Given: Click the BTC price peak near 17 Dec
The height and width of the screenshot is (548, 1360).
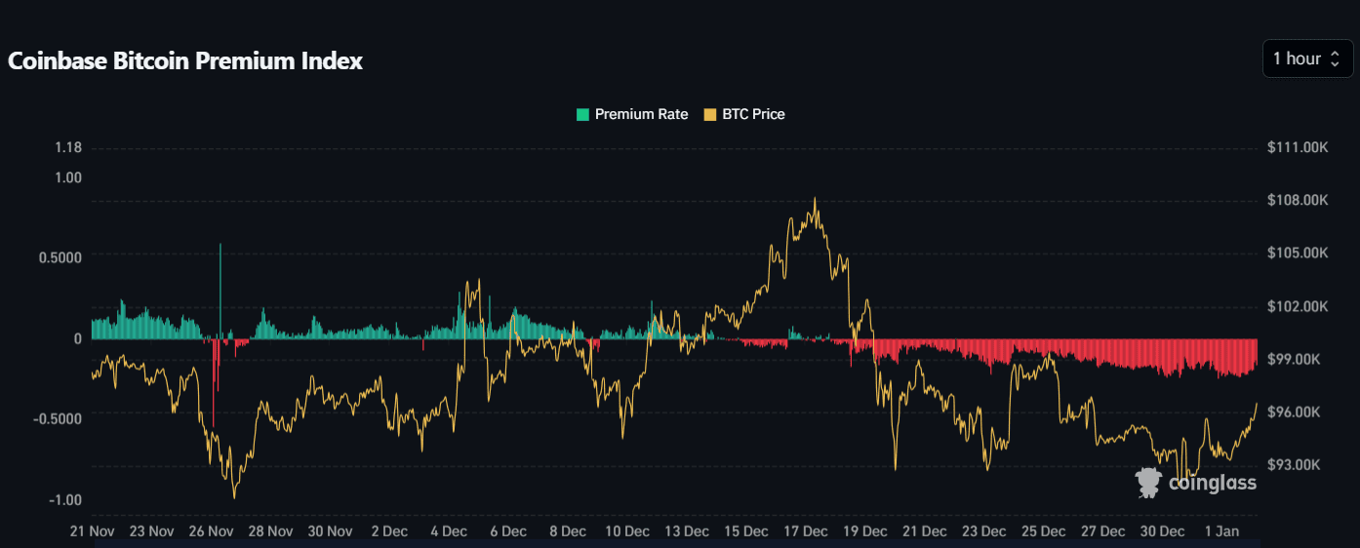Looking at the screenshot, I should coord(815,200).
